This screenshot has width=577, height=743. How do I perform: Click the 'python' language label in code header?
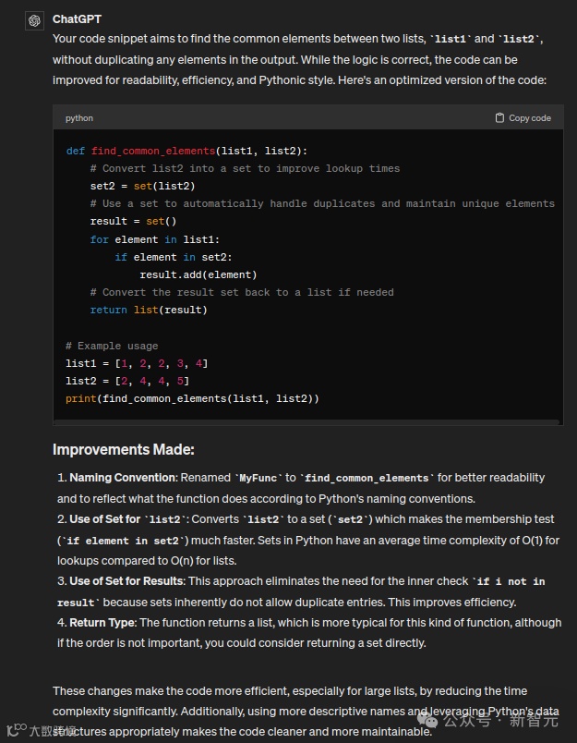coord(79,118)
